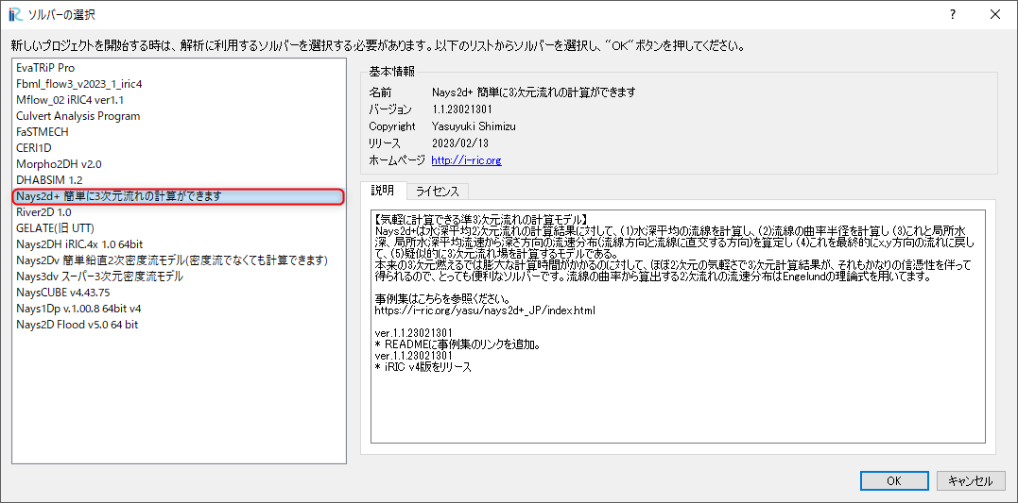This screenshot has height=503, width=1018.
Task: Open the 説明 tab
Action: [383, 191]
